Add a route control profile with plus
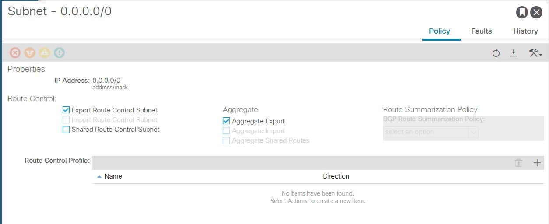 [537, 163]
